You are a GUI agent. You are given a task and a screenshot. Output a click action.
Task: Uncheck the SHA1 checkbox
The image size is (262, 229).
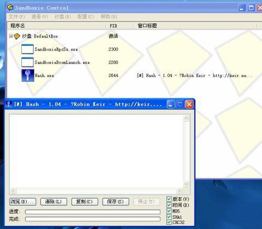click(169, 217)
